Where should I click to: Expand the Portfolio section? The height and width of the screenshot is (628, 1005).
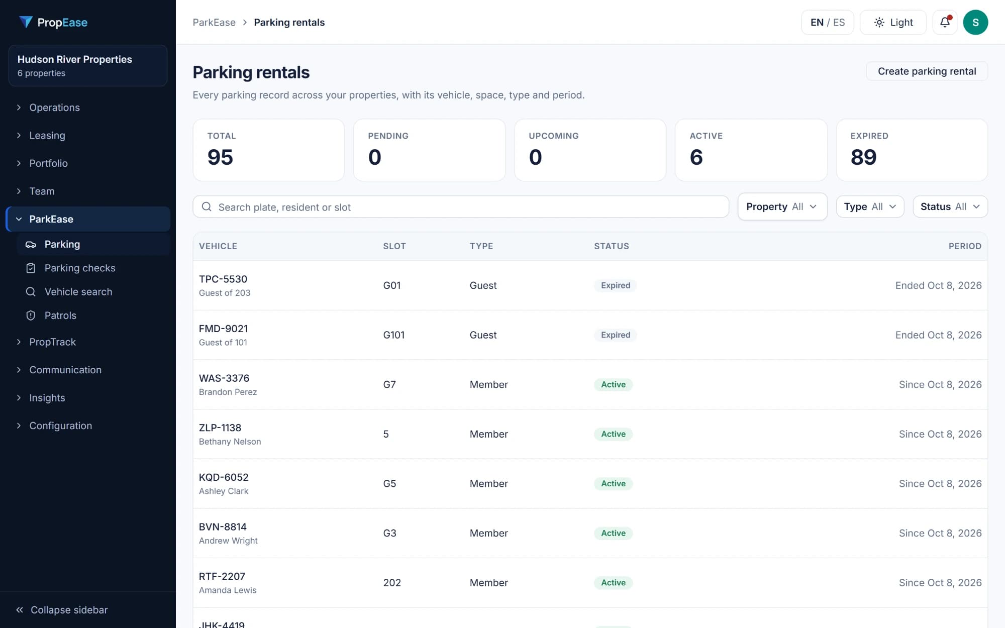click(88, 163)
